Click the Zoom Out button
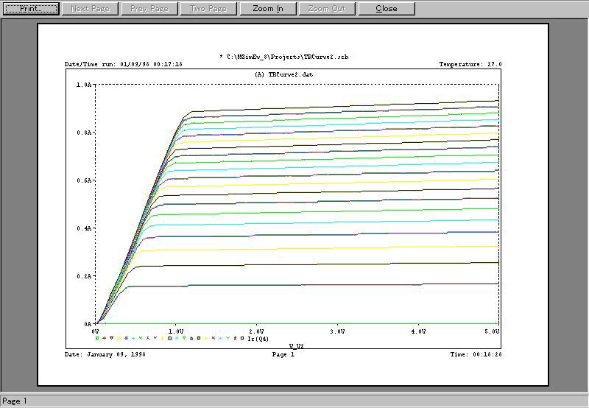This screenshot has width=589, height=408. tap(328, 9)
